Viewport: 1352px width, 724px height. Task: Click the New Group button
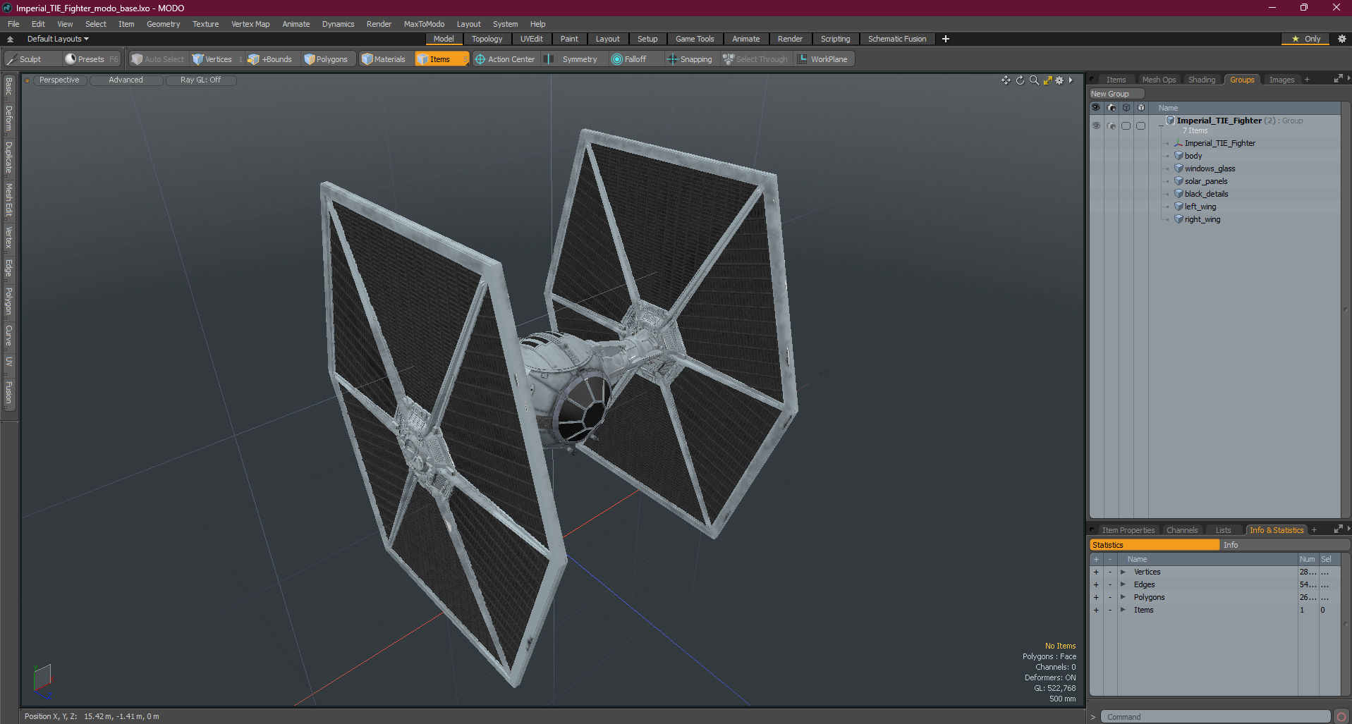[x=1116, y=94]
